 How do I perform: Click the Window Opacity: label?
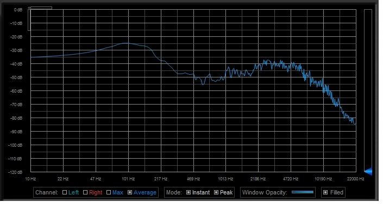click(265, 192)
